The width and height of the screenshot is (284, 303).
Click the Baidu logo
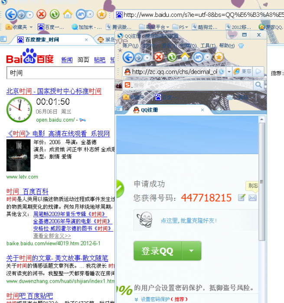click(30, 56)
